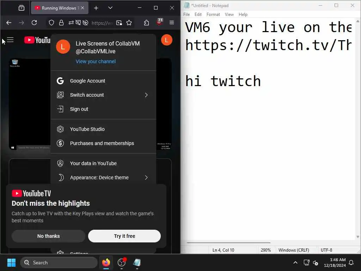Expand Appearance: Device theme options
This screenshot has height=271, width=361.
(x=103, y=177)
